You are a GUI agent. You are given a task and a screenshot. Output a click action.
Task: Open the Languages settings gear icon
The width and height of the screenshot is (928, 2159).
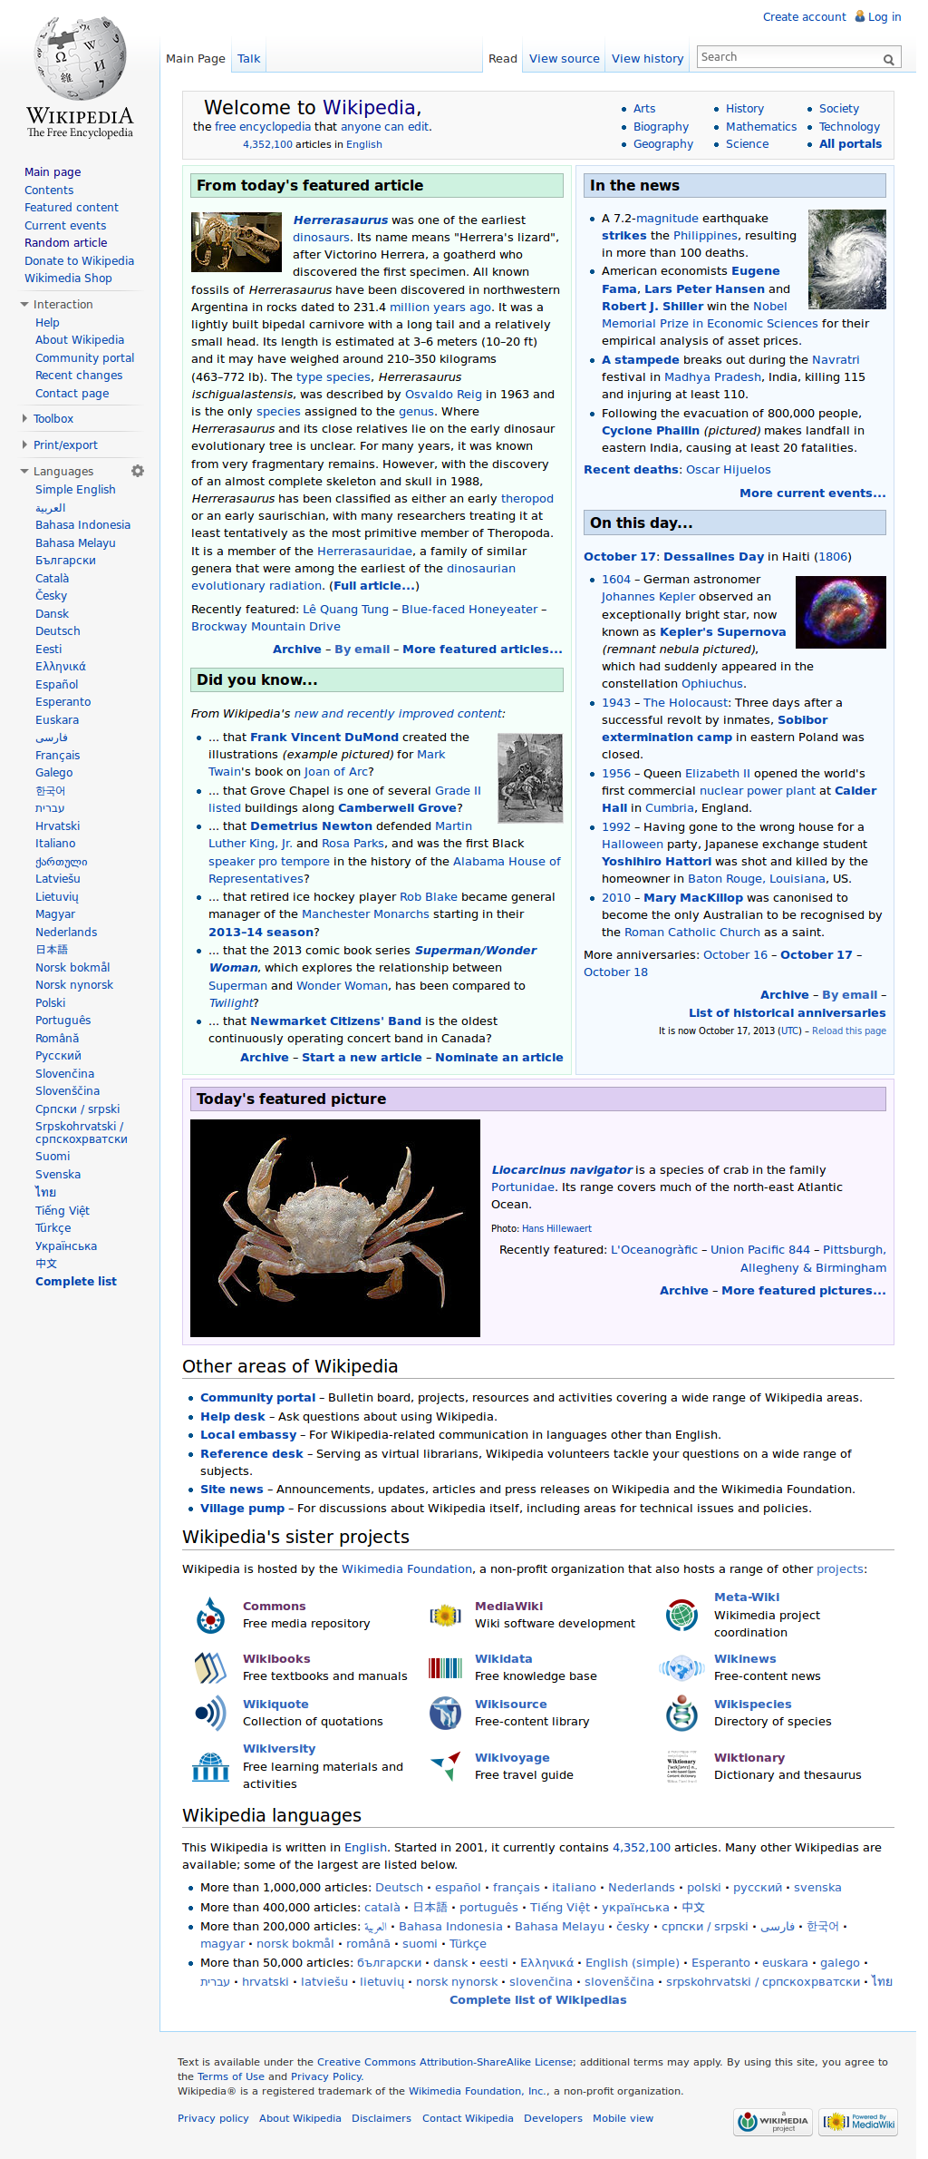138,471
